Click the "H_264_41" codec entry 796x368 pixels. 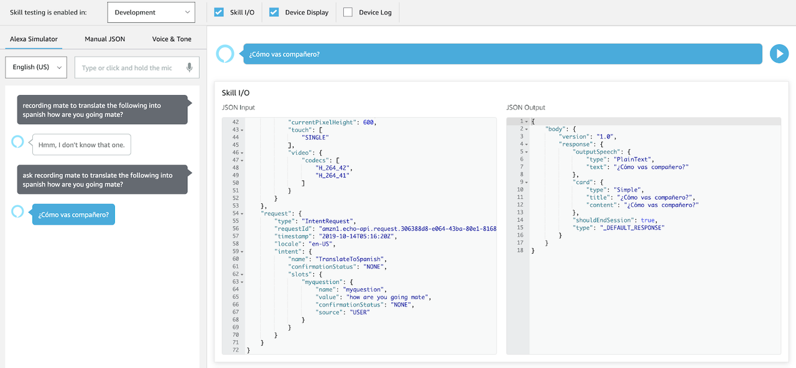332,175
